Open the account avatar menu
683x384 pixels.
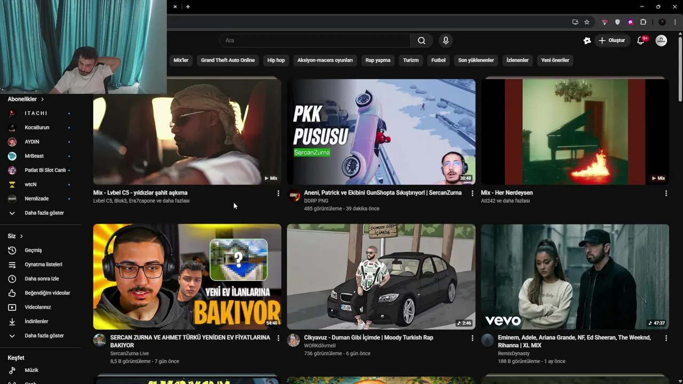(x=661, y=41)
